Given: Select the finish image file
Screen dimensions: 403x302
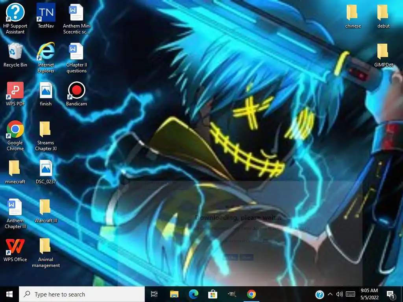Looking at the screenshot, I should (46, 94).
